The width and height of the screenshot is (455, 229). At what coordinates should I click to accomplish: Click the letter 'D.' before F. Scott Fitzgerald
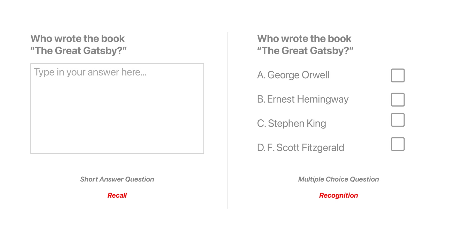(x=261, y=148)
